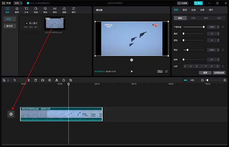Click the reverse playback icon
Screen dimensions: 229x147
(x=50, y=80)
